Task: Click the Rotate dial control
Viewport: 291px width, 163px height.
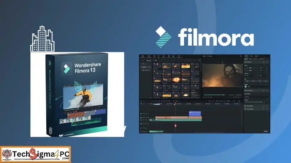Action: (246, 86)
